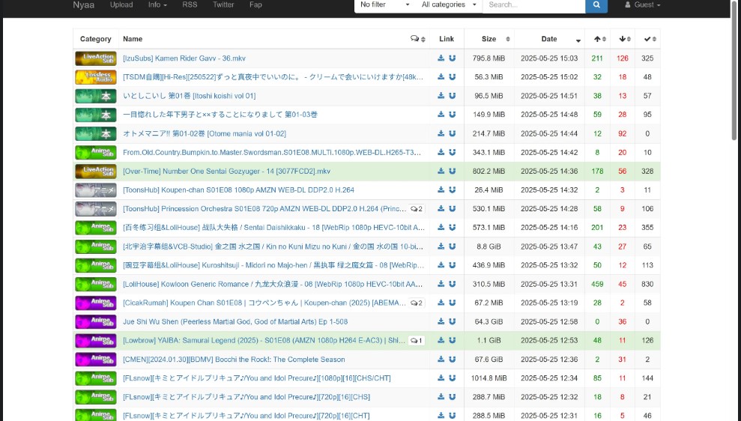This screenshot has width=741, height=421.
Task: Sort torrents by the Size column header
Action: (x=489, y=39)
